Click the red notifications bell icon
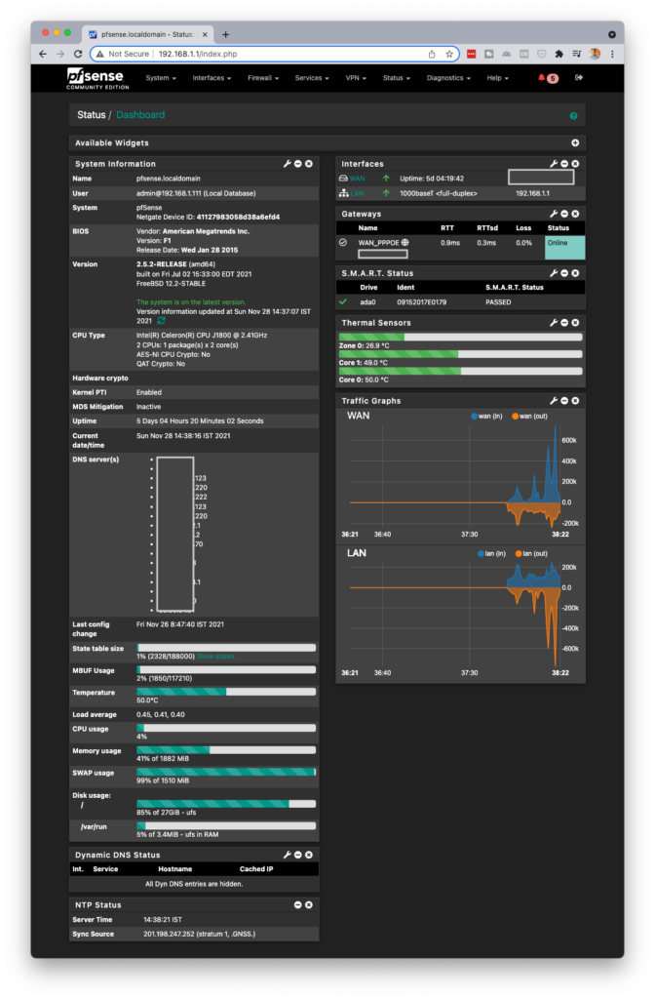Screen dimensions: 655x999 [542, 78]
